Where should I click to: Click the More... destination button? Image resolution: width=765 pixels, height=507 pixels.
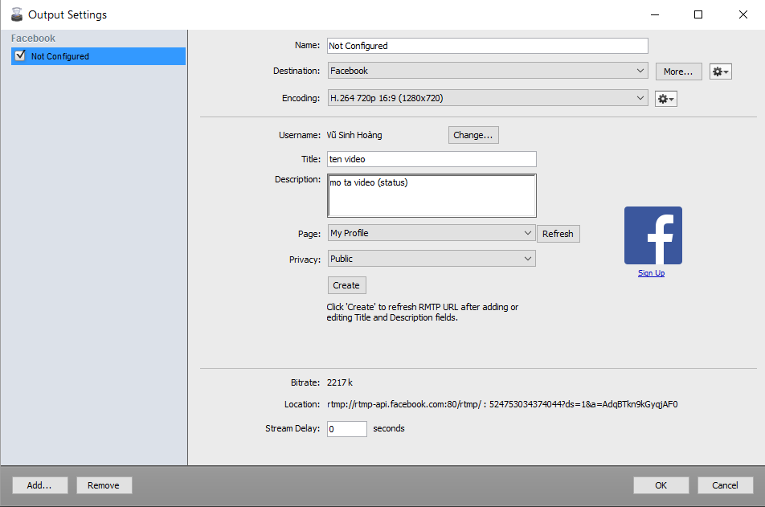tap(678, 72)
